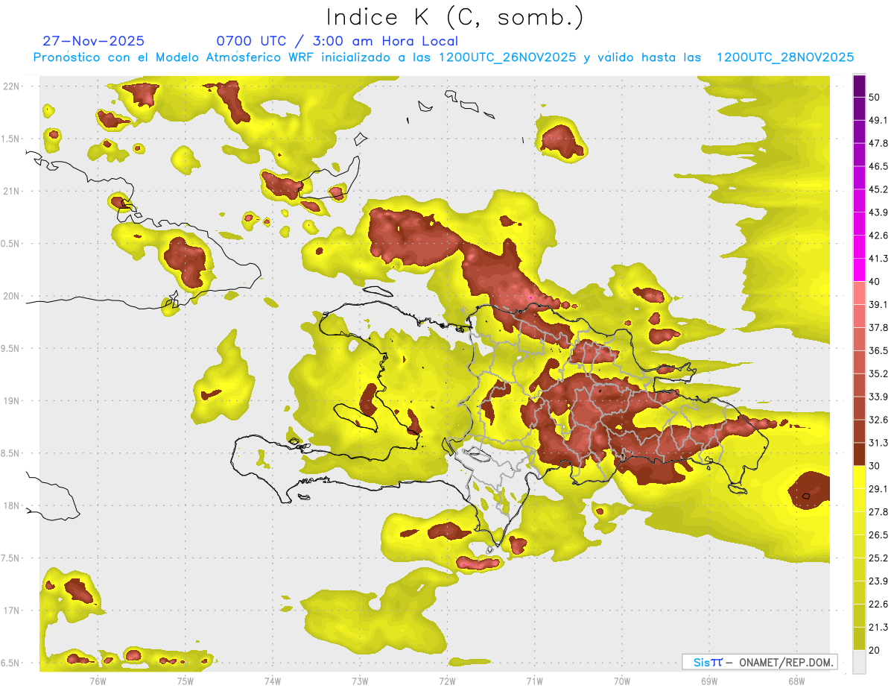This screenshot has width=894, height=691.
Task: Click the 29.1 value on the color scale
Action: click(878, 489)
